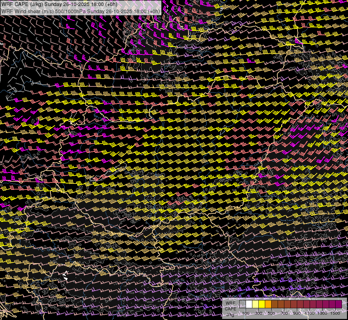The width and height of the screenshot is (348, 320).
Task: Click the "900" legend tick label
Action: click(x=297, y=313)
